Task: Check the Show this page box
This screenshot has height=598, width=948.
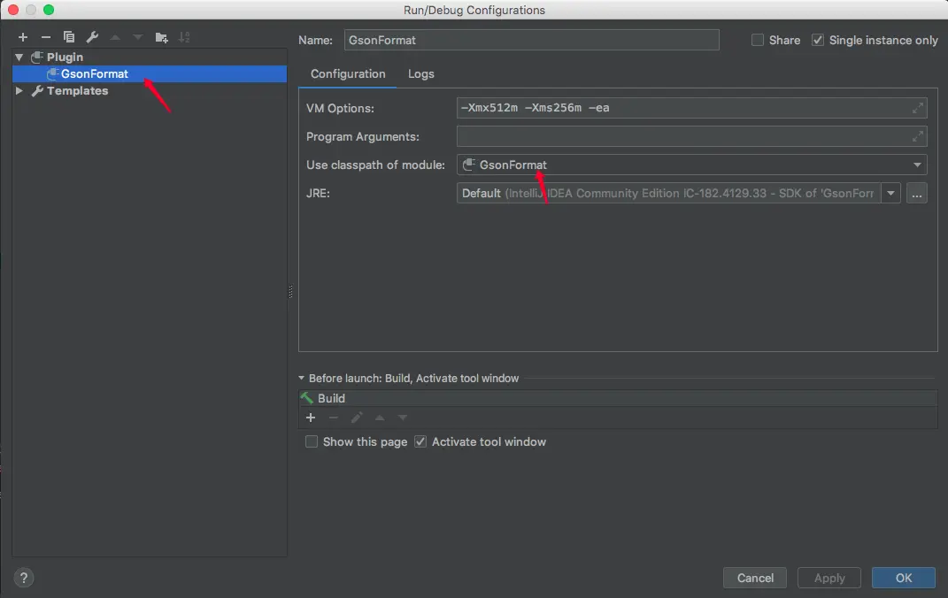Action: click(x=312, y=441)
